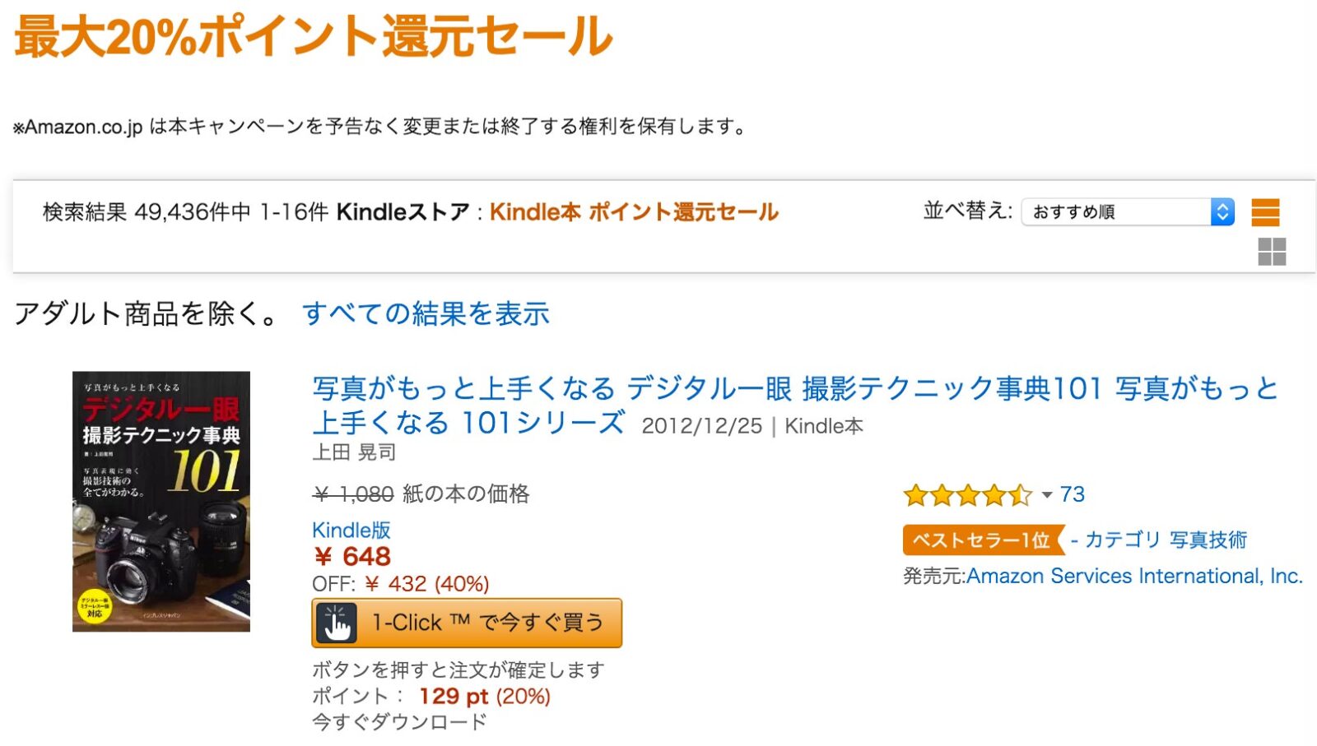Click the Kindleストア label in results bar
This screenshot has height=746, width=1317.
403,212
